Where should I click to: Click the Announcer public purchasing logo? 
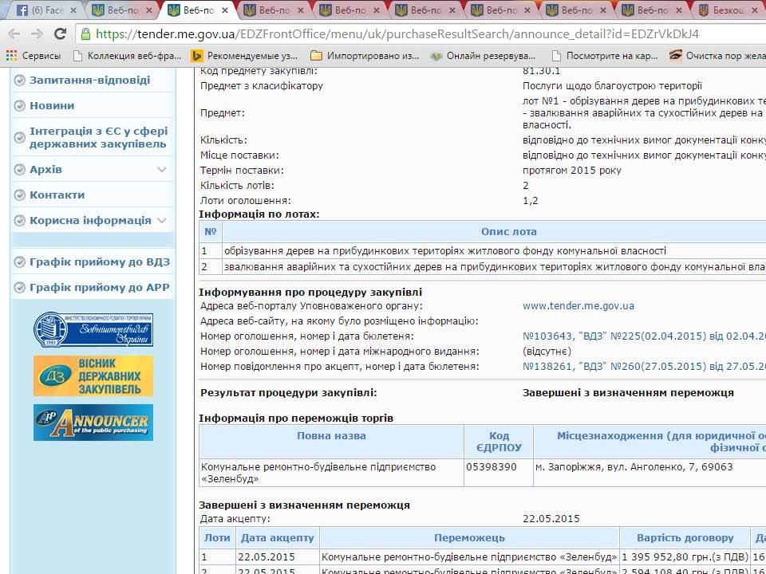pyautogui.click(x=93, y=423)
